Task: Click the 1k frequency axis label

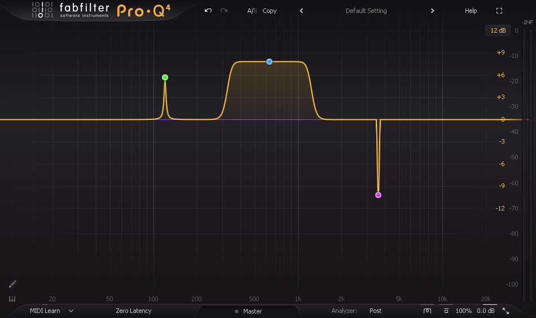Action: (298, 299)
